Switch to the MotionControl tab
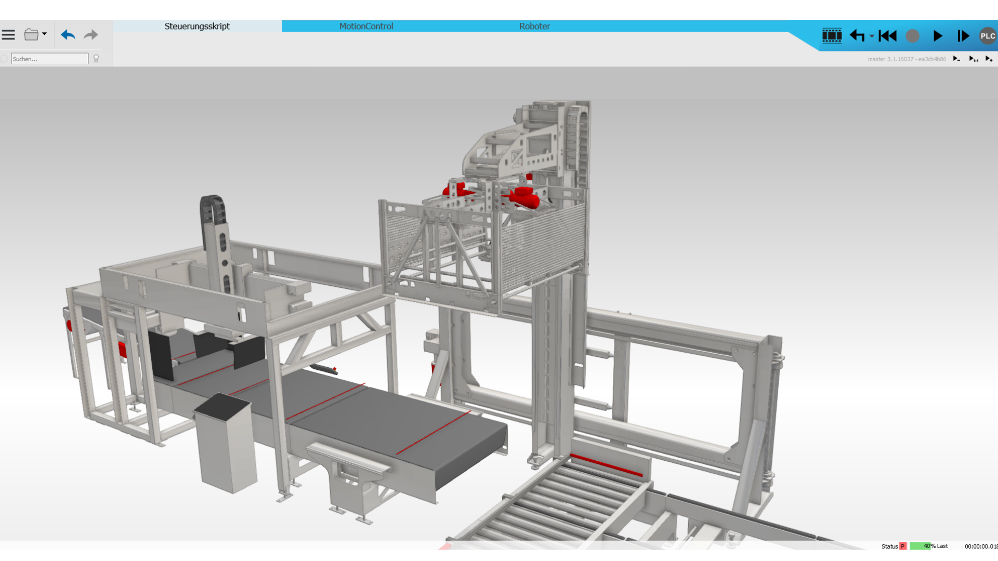This screenshot has width=998, height=561. click(x=366, y=26)
